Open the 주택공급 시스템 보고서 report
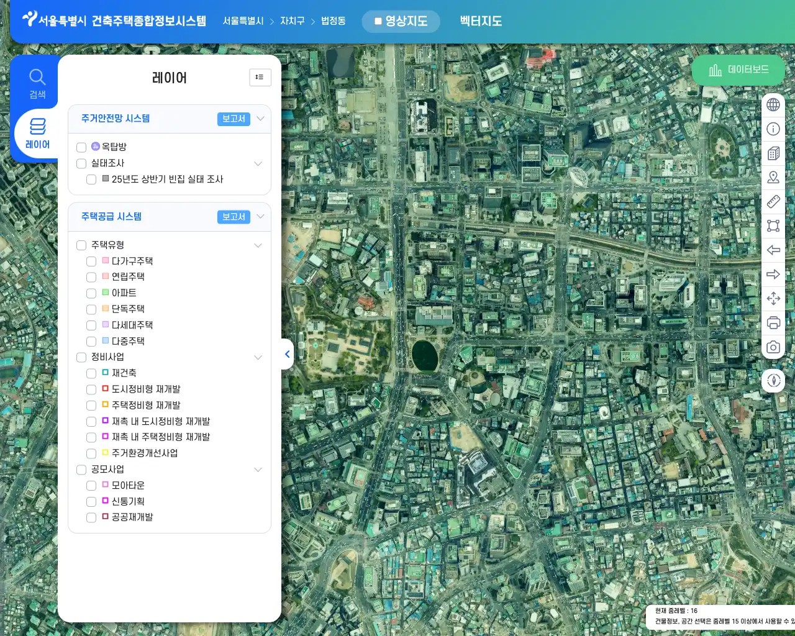795x636 pixels. [x=233, y=217]
